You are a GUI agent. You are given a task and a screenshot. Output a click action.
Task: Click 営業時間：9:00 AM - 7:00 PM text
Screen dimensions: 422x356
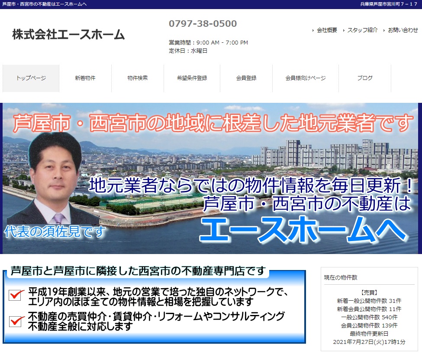pos(208,43)
